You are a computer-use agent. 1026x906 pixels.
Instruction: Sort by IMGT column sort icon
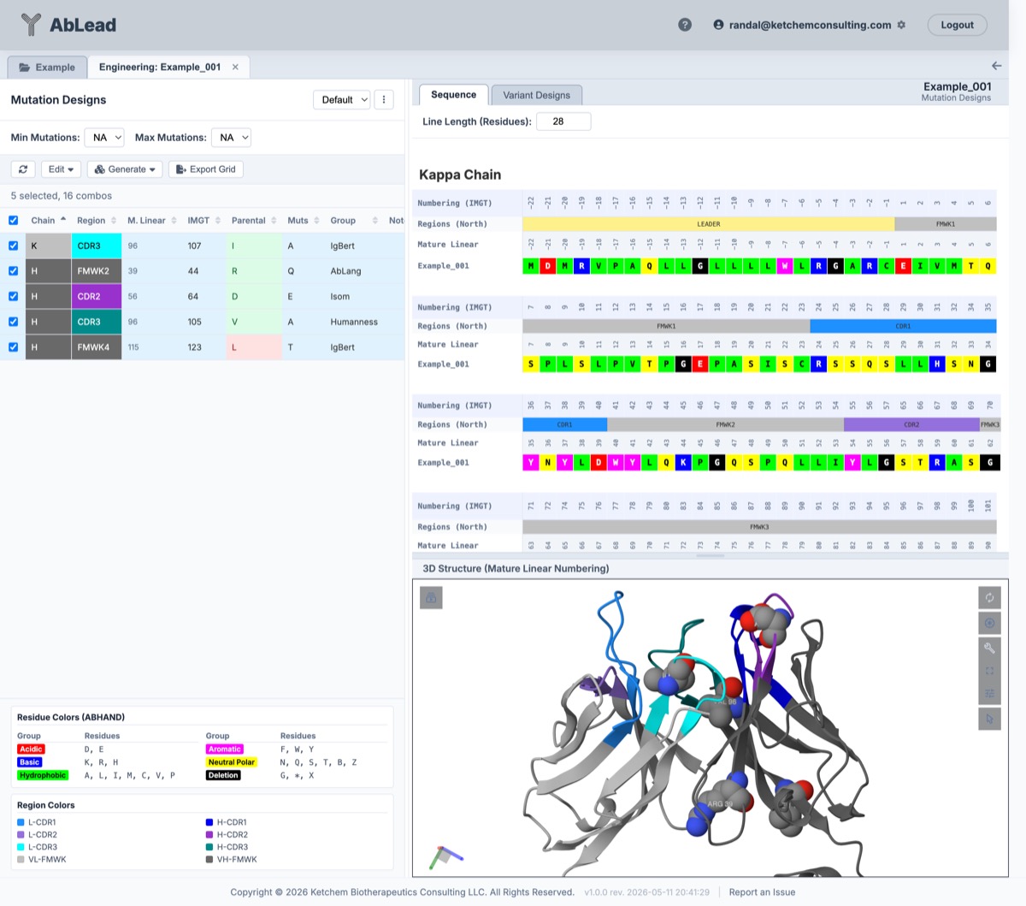click(x=218, y=221)
